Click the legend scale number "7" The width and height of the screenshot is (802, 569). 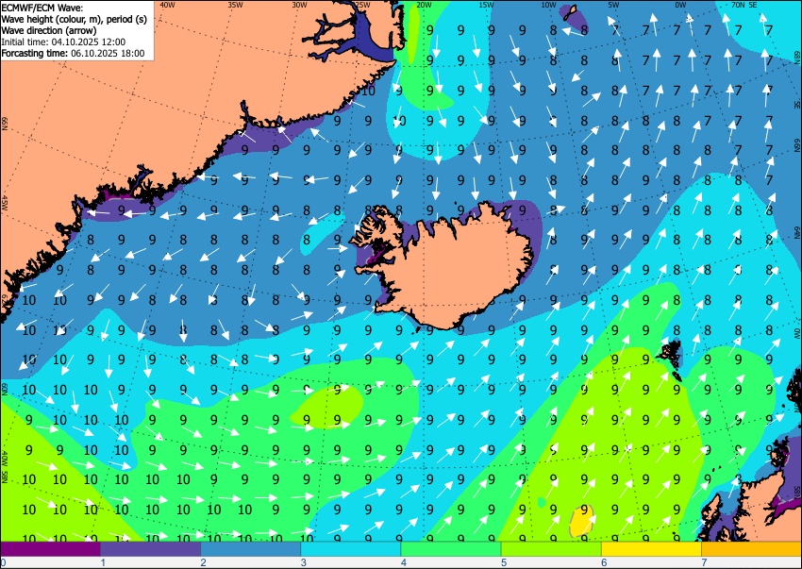(704, 562)
